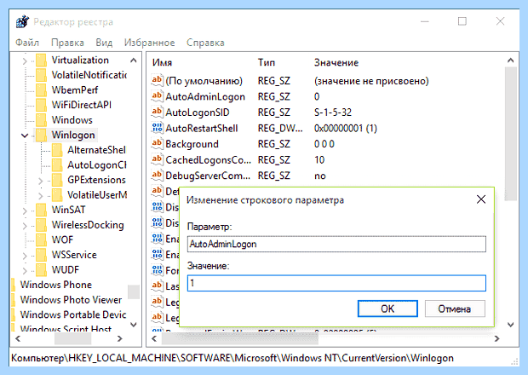Expand the WinSAT tree node
The width and height of the screenshot is (528, 375).
pos(25,211)
